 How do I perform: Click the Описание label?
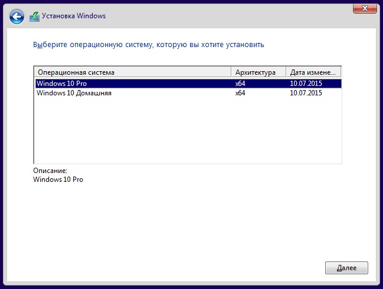pyautogui.click(x=50, y=171)
